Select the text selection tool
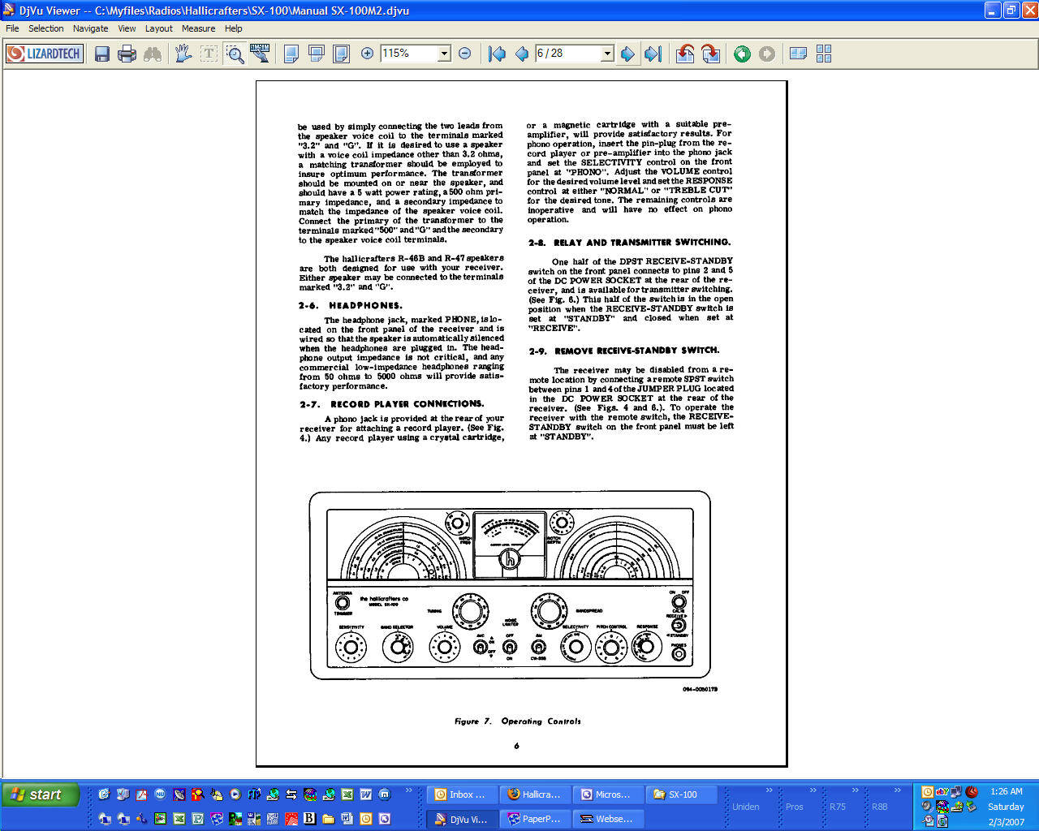The height and width of the screenshot is (831, 1039). coord(209,54)
